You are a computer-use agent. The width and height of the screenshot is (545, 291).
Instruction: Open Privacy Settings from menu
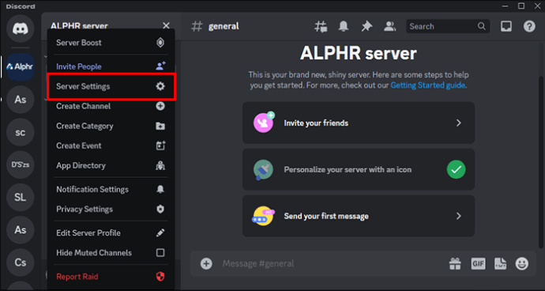[111, 210]
